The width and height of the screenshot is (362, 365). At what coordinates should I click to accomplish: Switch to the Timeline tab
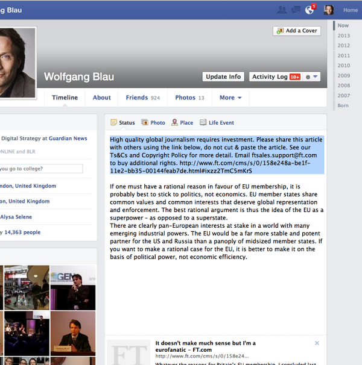(x=65, y=98)
